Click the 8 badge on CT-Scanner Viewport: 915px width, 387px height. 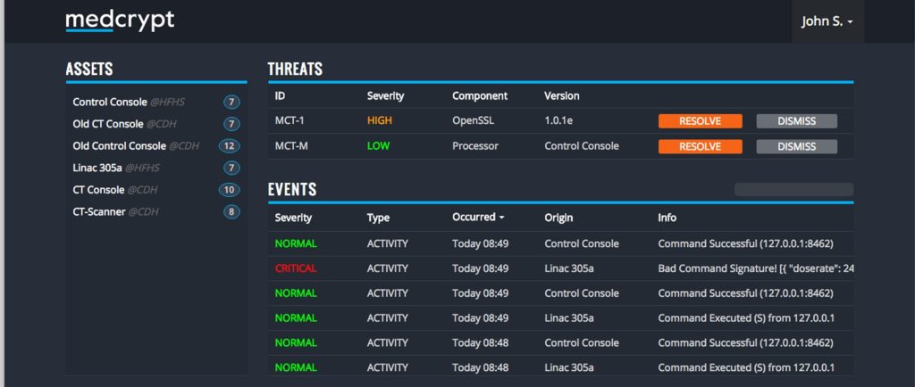tap(231, 212)
